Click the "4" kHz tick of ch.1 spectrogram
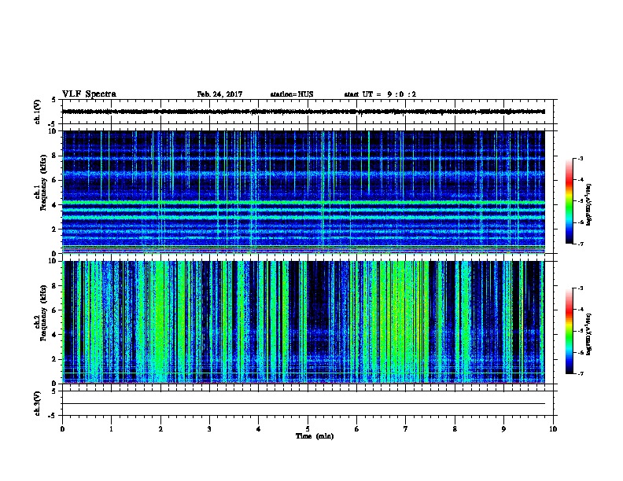Screen dimensions: 623x481 click(55, 204)
